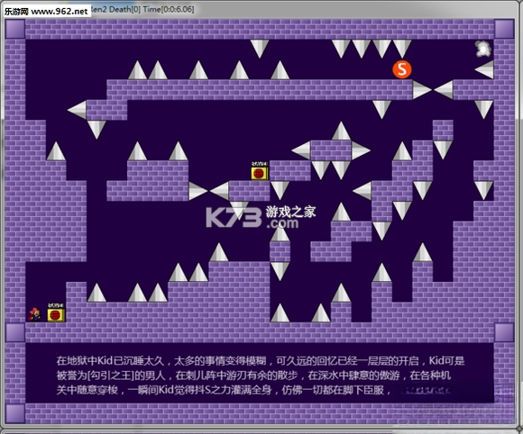Click the right-pointing spike beside the S orb platform
This screenshot has width=523, height=434.
422,90
